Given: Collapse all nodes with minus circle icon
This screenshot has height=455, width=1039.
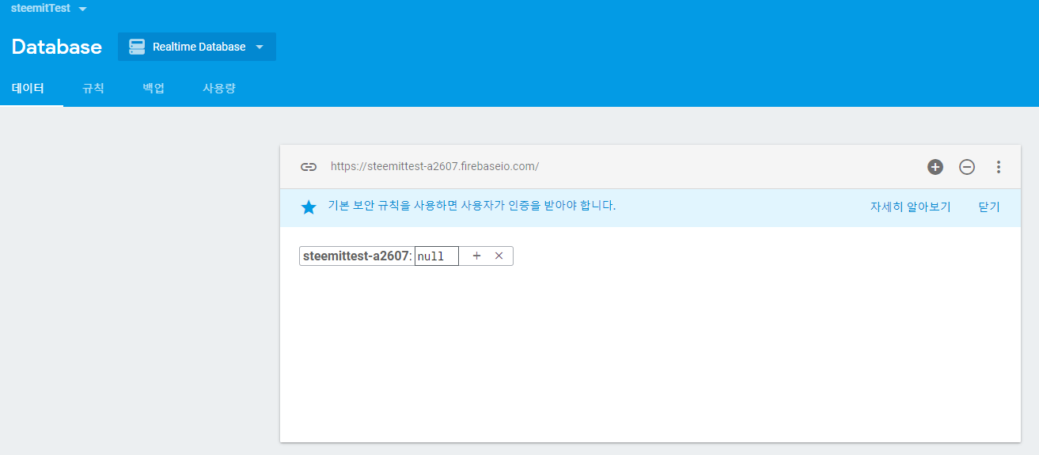Looking at the screenshot, I should [x=967, y=167].
